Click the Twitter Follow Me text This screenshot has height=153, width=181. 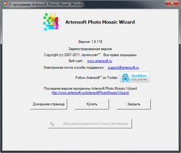click(139, 77)
